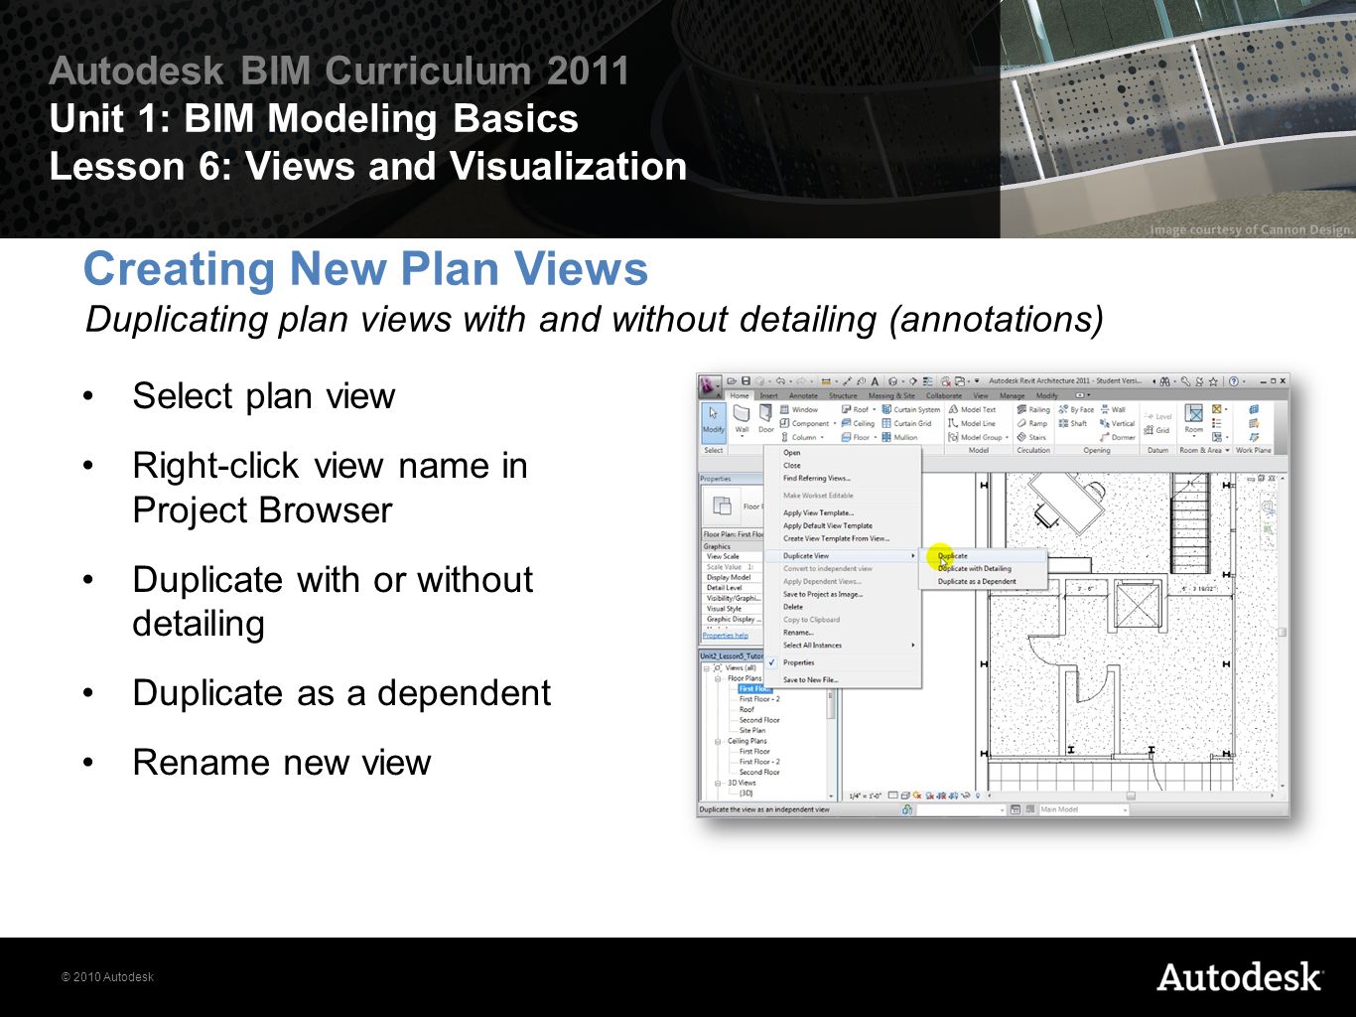
Task: Click the By Face opening tool
Action: click(1076, 409)
